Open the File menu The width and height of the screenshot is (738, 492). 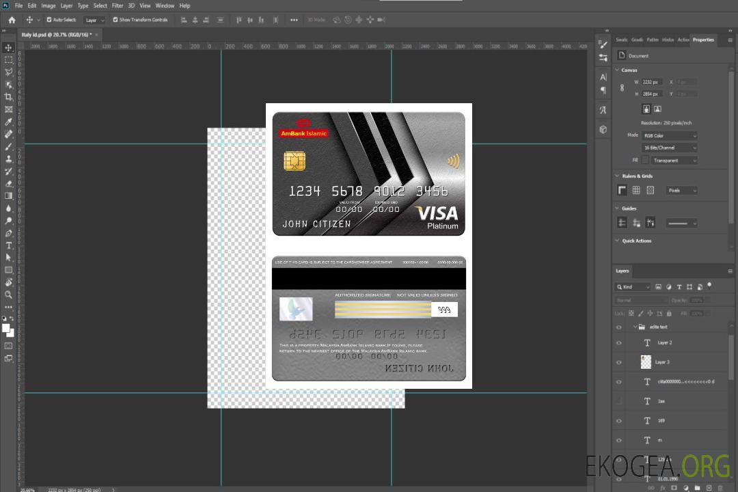click(x=19, y=5)
